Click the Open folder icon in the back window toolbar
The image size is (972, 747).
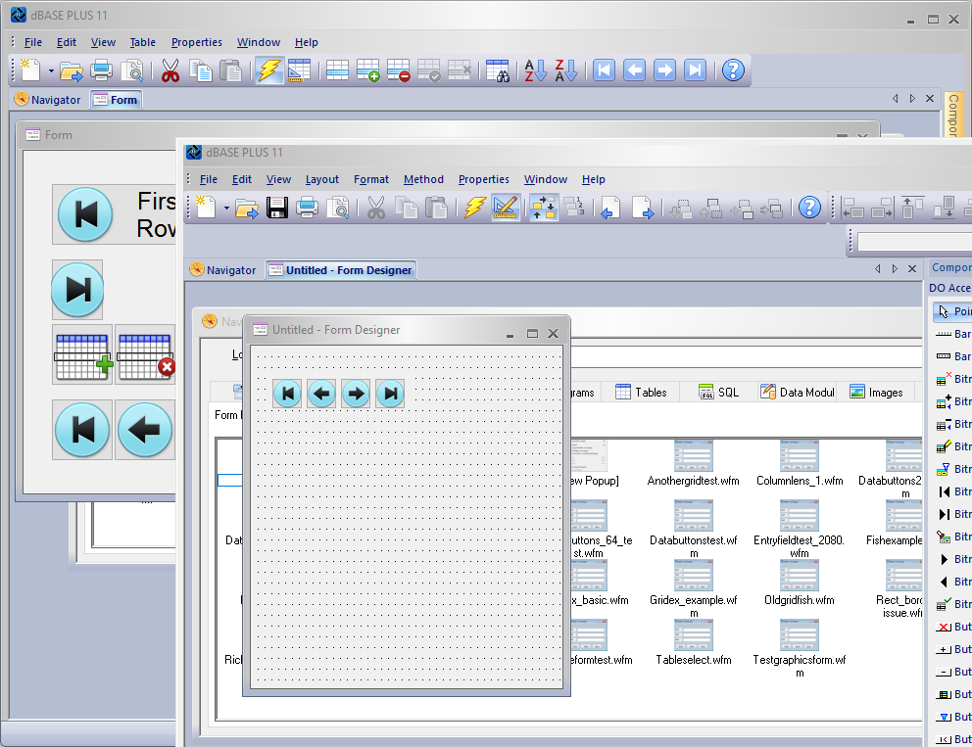(72, 70)
